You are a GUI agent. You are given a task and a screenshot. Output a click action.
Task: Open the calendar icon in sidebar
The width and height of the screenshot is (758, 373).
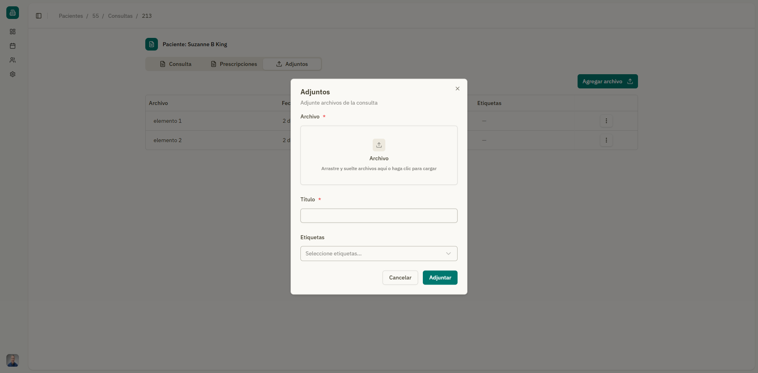click(13, 46)
